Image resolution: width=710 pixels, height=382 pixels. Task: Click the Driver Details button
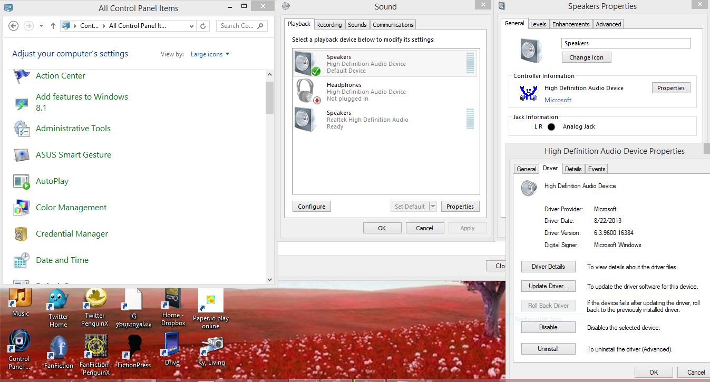[x=548, y=267]
